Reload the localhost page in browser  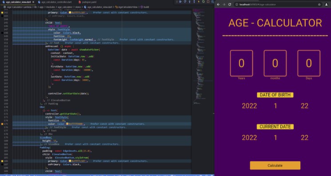pyautogui.click(x=230, y=4)
